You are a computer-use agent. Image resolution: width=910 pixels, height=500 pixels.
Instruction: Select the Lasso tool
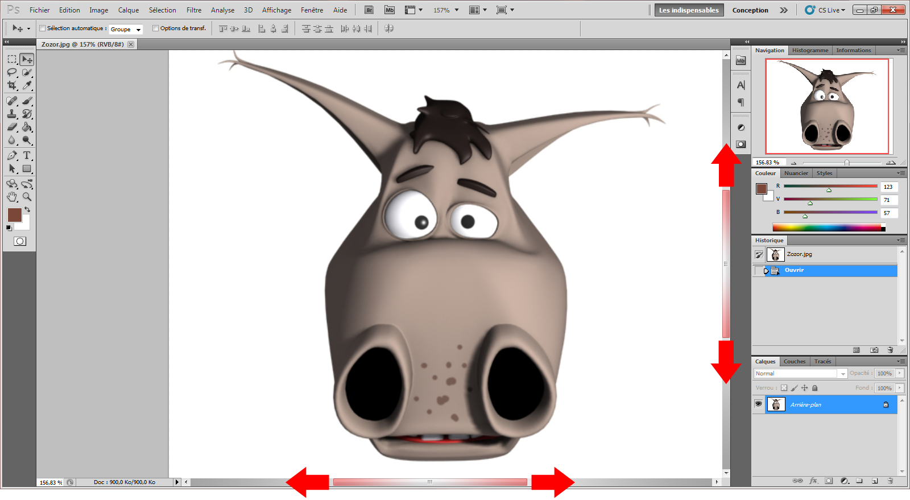(12, 72)
